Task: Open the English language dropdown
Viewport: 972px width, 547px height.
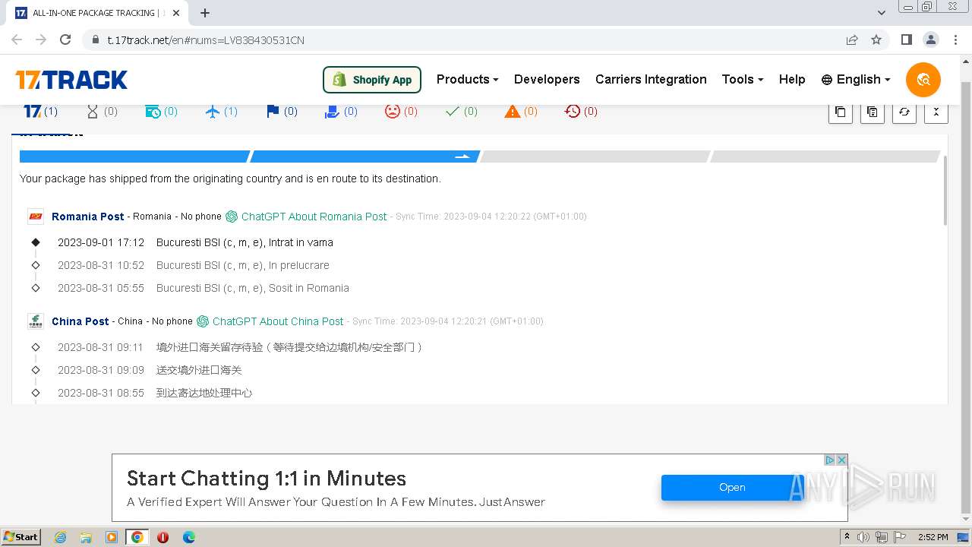Action: click(856, 79)
